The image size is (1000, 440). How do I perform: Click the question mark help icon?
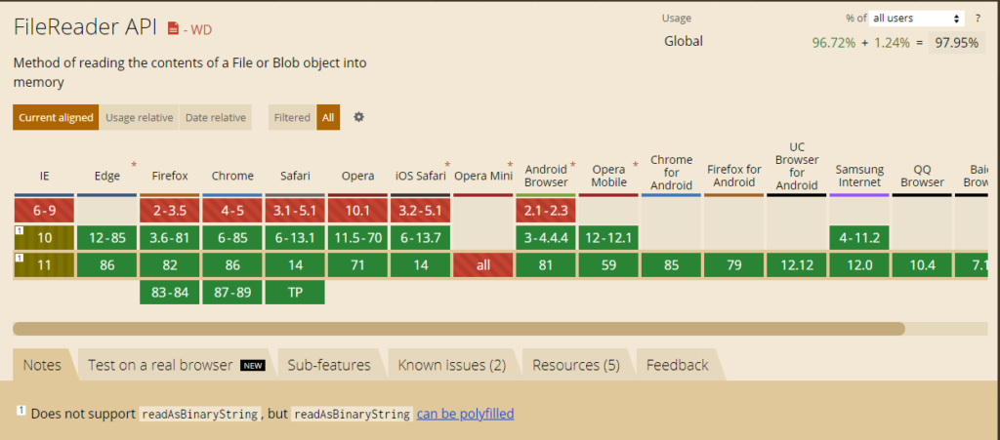977,19
